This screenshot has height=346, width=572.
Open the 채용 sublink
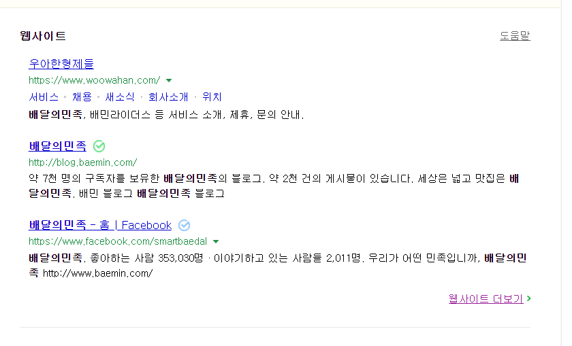[82, 97]
